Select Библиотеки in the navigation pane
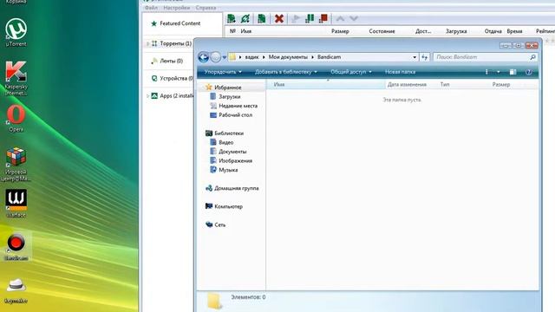This screenshot has height=312, width=555. pos(225,133)
